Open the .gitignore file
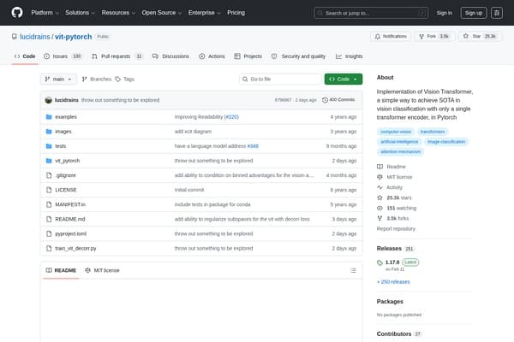 [66, 175]
